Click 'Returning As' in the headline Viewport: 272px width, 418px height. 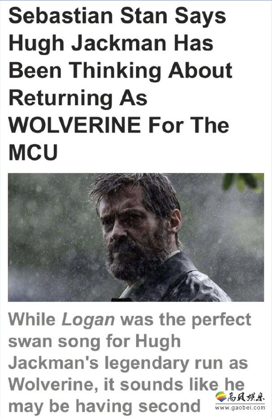point(78,98)
